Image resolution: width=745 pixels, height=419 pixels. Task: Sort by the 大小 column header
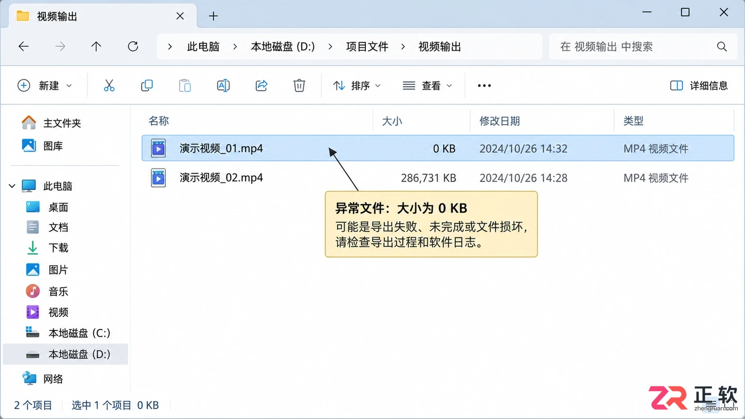pos(392,121)
